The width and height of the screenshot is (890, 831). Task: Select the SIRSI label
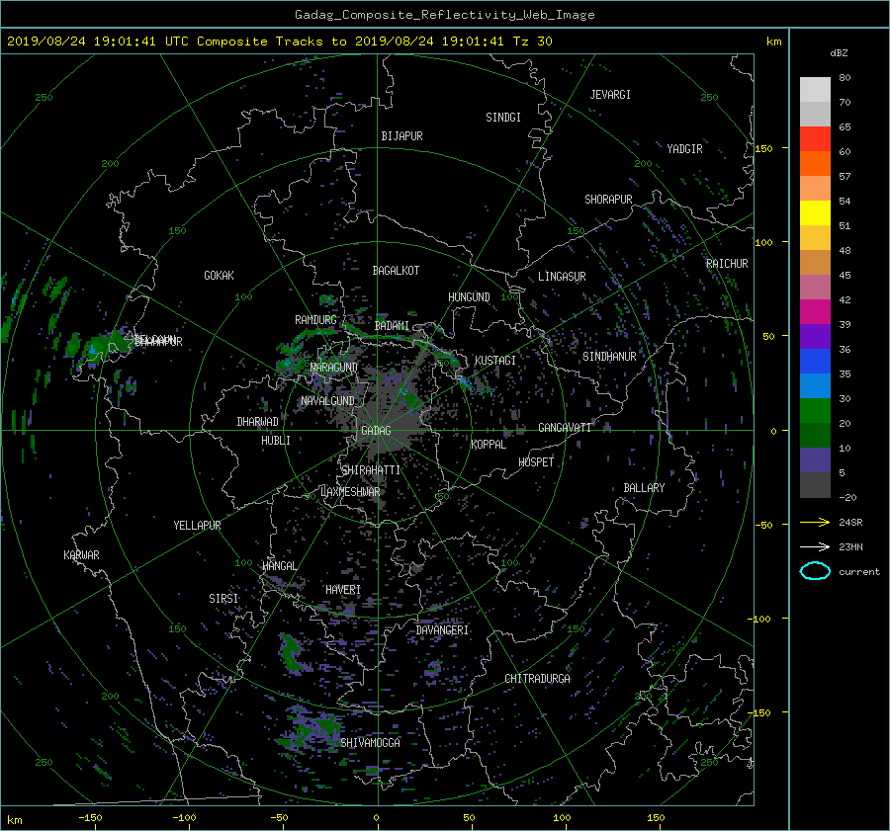[x=223, y=599]
